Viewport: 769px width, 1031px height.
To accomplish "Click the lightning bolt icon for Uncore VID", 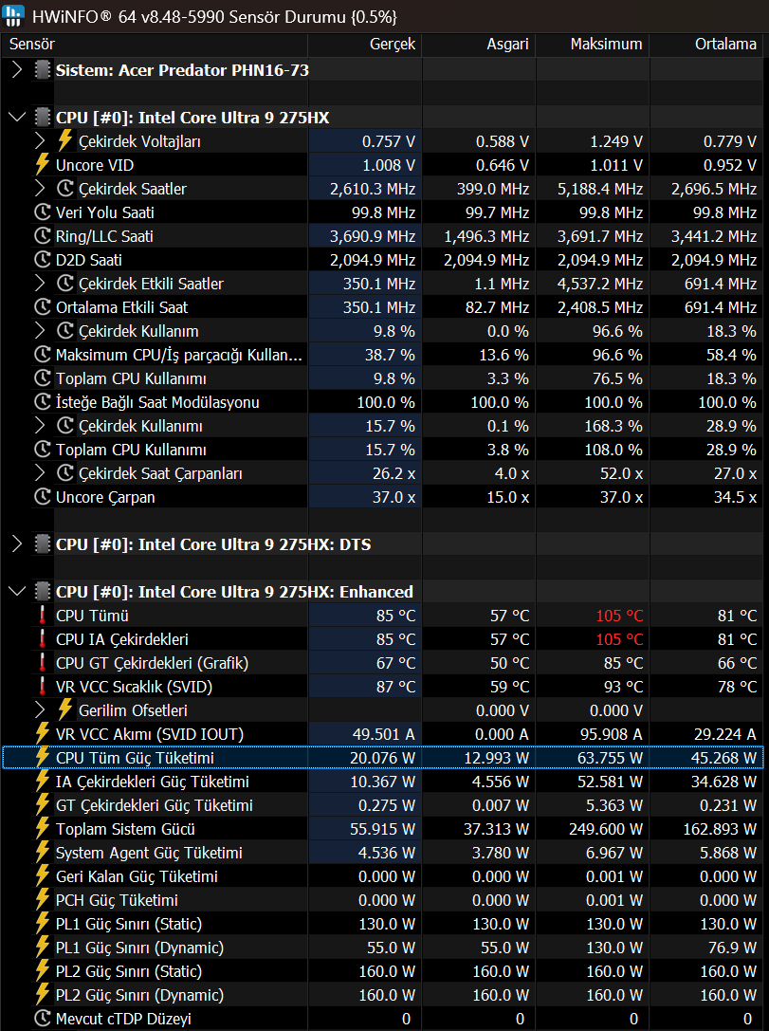I will pos(43,165).
